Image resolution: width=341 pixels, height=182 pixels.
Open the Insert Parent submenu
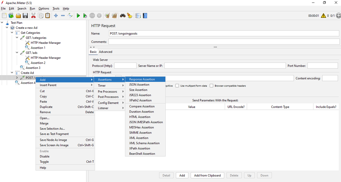click(x=65, y=85)
